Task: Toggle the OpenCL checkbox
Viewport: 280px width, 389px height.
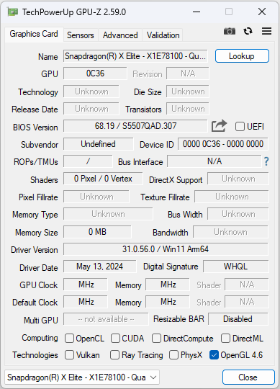Action: pos(69,338)
